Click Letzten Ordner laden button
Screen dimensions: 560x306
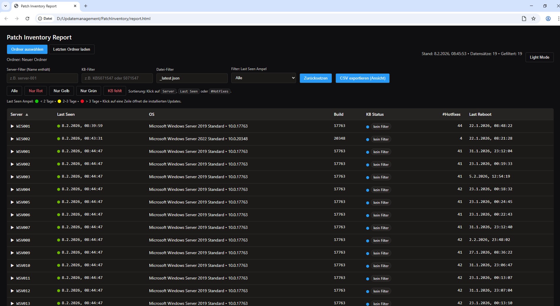coord(72,49)
